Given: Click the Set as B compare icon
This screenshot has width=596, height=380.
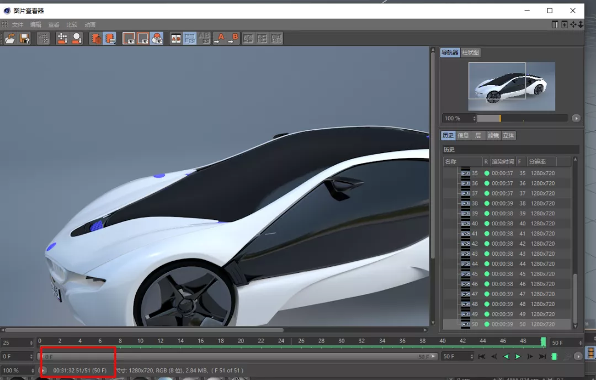Looking at the screenshot, I should [x=233, y=38].
